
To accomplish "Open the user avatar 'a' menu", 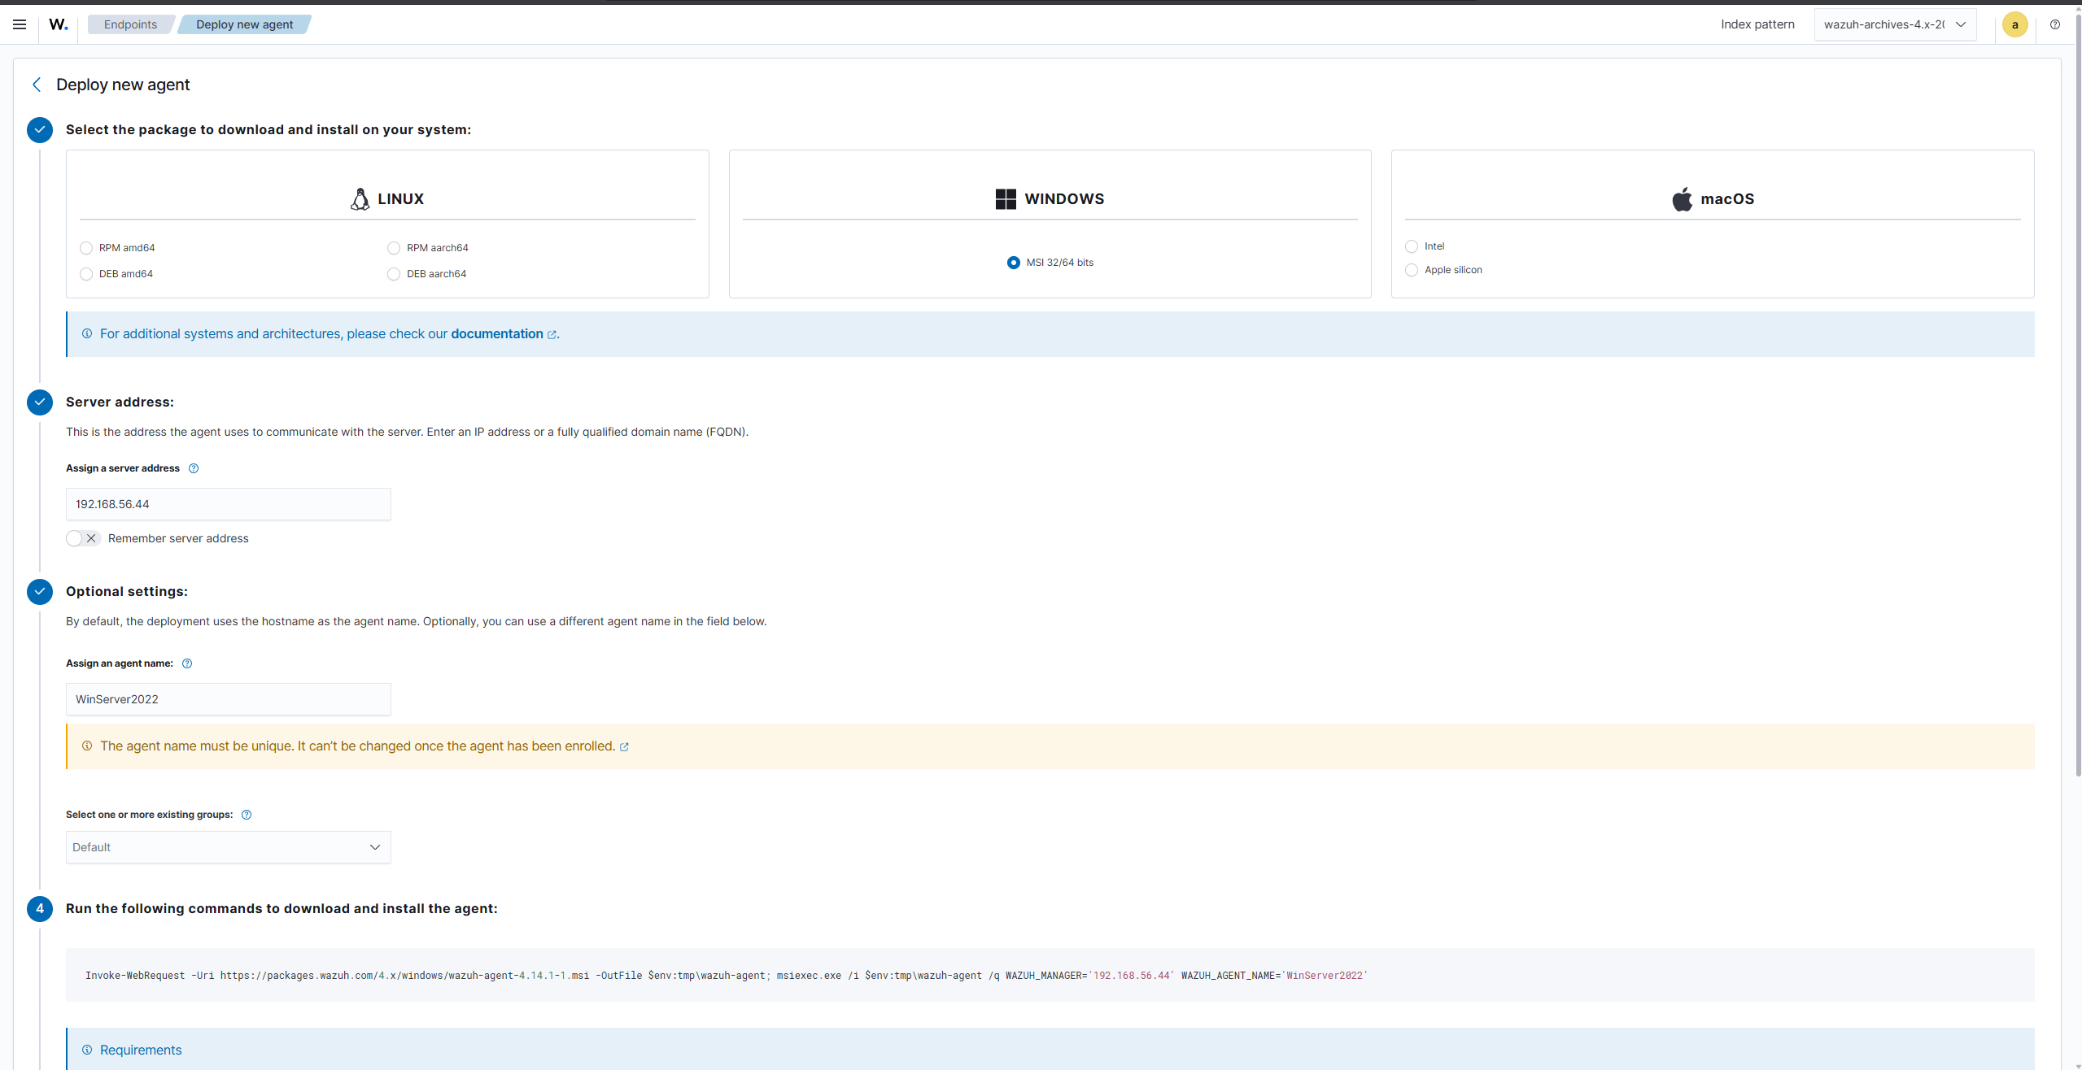I will click(x=2014, y=24).
